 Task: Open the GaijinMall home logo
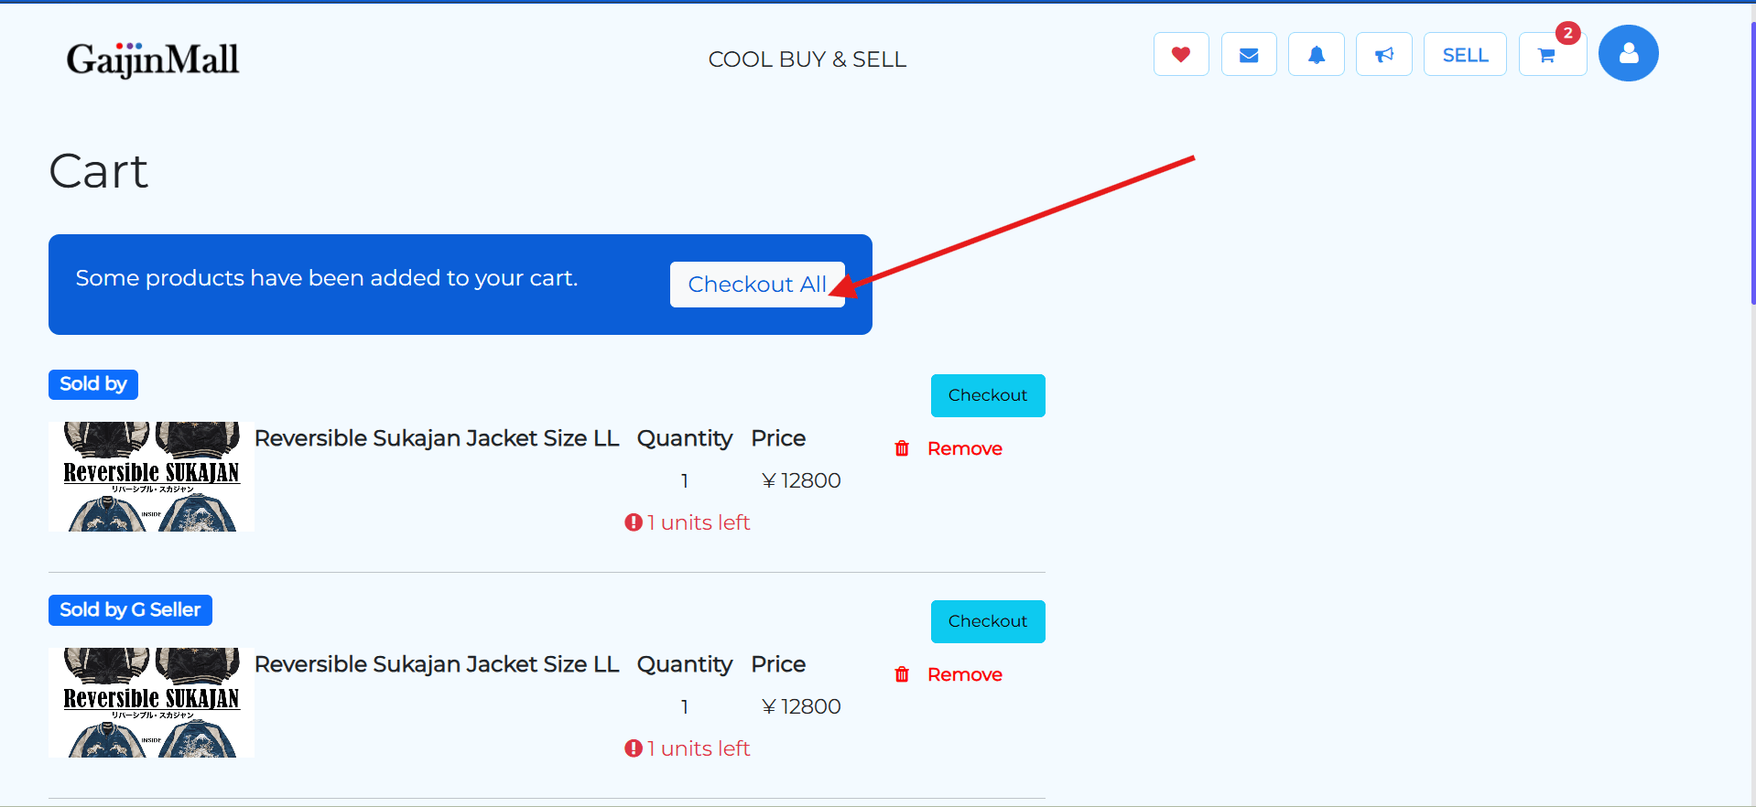(x=152, y=59)
